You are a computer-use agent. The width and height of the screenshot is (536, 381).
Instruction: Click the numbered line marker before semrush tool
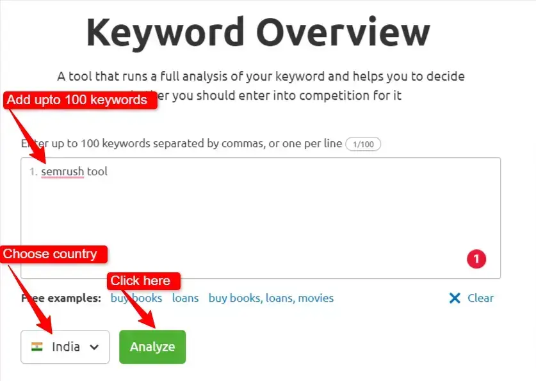pyautogui.click(x=33, y=171)
